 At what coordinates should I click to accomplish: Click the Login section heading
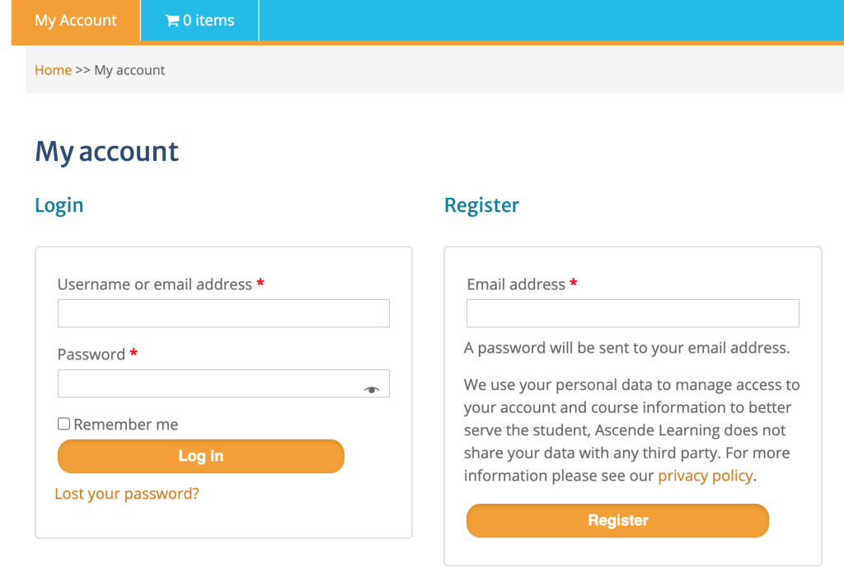click(59, 205)
